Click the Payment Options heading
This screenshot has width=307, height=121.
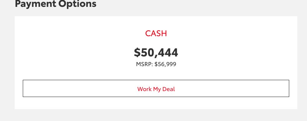point(56,3)
